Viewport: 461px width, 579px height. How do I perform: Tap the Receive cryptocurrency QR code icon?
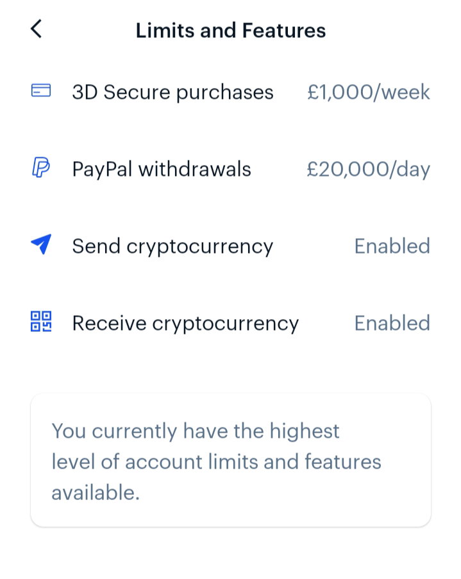tap(41, 322)
